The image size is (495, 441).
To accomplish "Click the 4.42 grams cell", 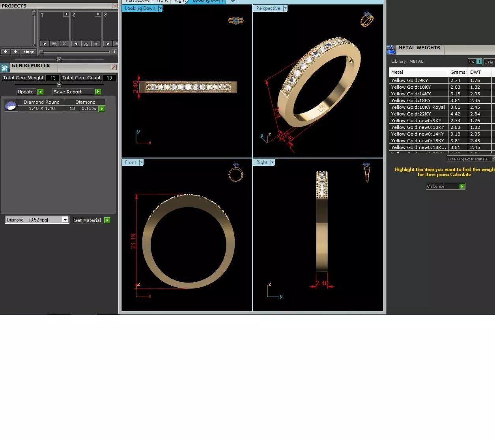I will [458, 114].
